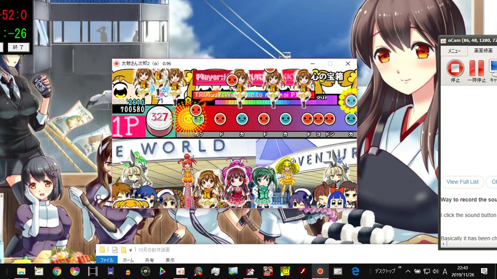Expand デスクトップ toolbar chevron in taskbar
The height and width of the screenshot is (279, 497).
400,268
